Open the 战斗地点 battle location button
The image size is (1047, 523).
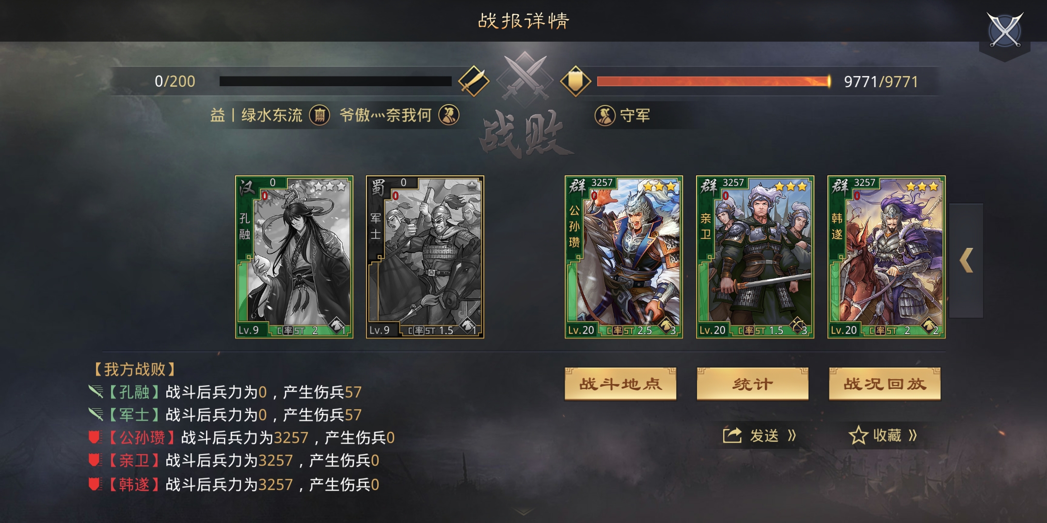(x=620, y=384)
